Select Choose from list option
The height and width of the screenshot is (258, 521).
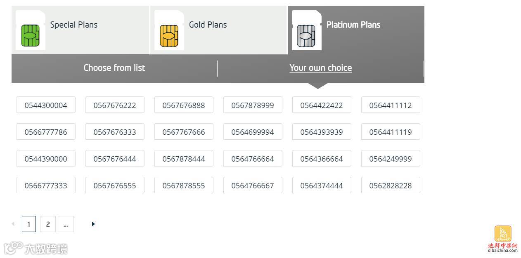(114, 68)
